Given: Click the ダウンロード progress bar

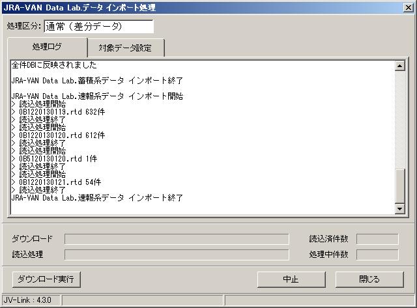Looking at the screenshot, I should click(x=177, y=239).
